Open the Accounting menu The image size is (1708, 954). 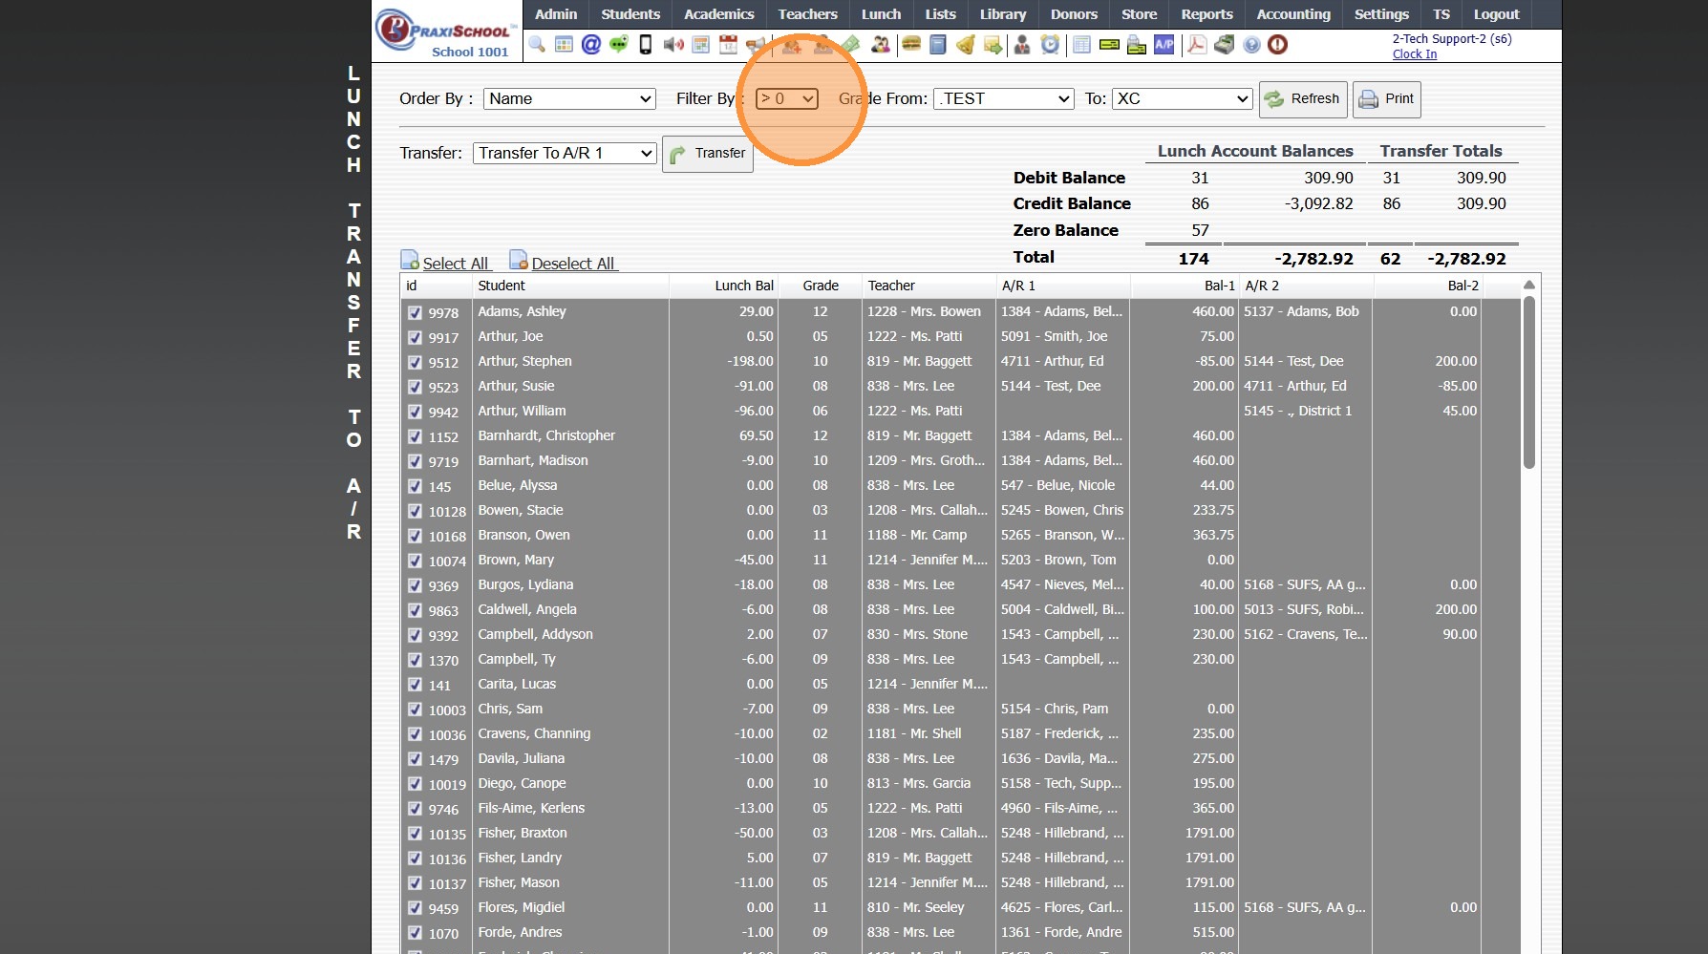pyautogui.click(x=1293, y=14)
